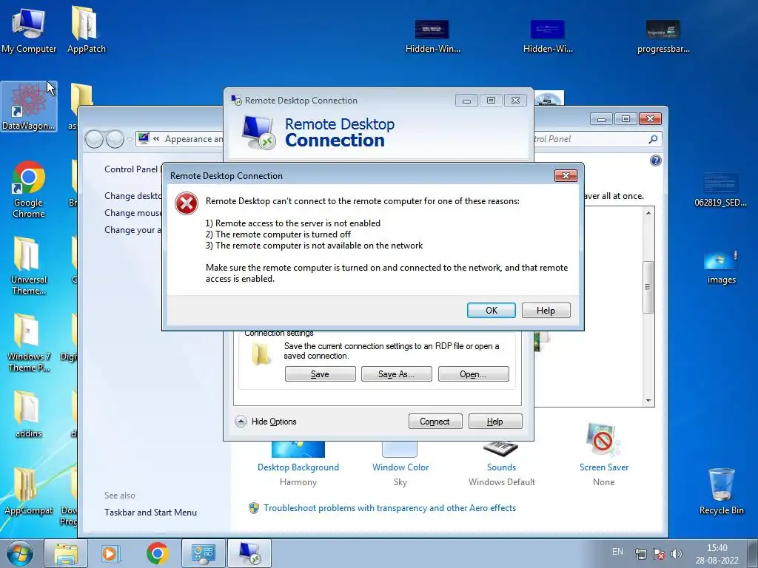Click the Windows Start orb

click(x=20, y=553)
